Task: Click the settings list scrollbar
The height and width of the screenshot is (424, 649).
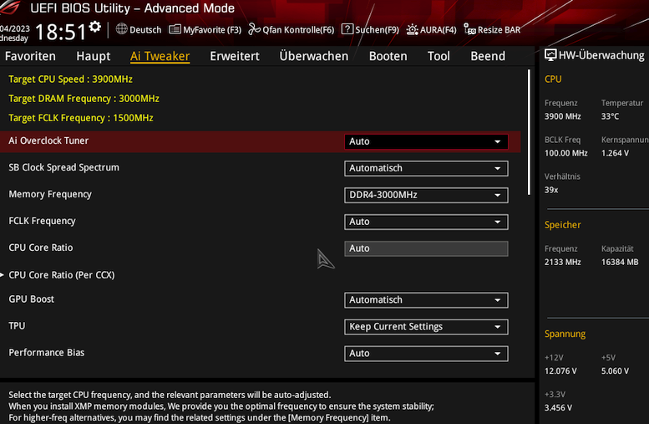Action: [x=529, y=132]
